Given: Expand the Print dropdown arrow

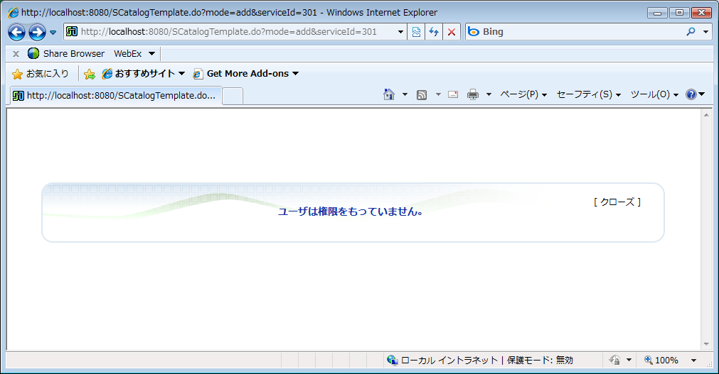Looking at the screenshot, I should [x=489, y=95].
